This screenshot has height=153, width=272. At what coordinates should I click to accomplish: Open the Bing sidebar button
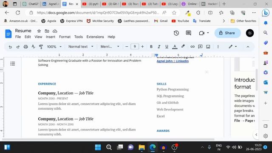(x=265, y=13)
